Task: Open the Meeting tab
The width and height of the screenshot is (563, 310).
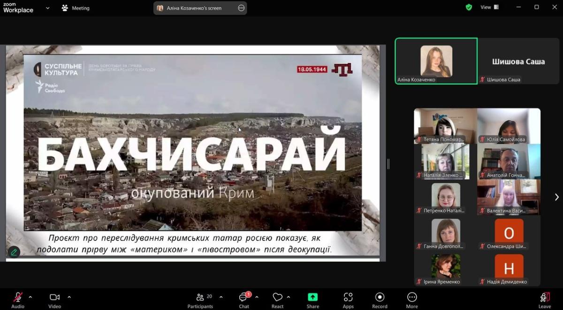Action: click(x=76, y=8)
